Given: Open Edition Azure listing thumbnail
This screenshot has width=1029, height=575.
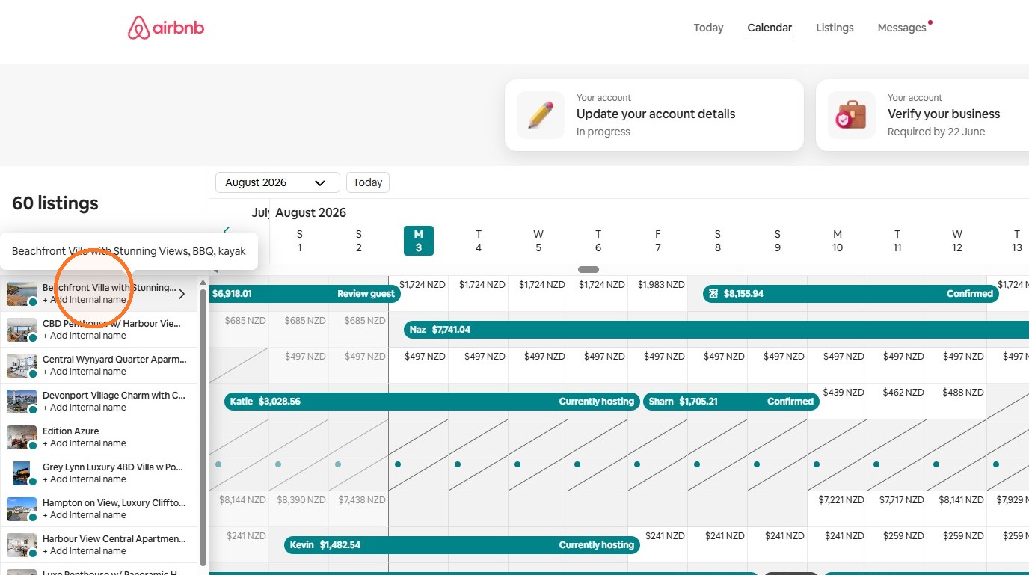Looking at the screenshot, I should pos(22,437).
